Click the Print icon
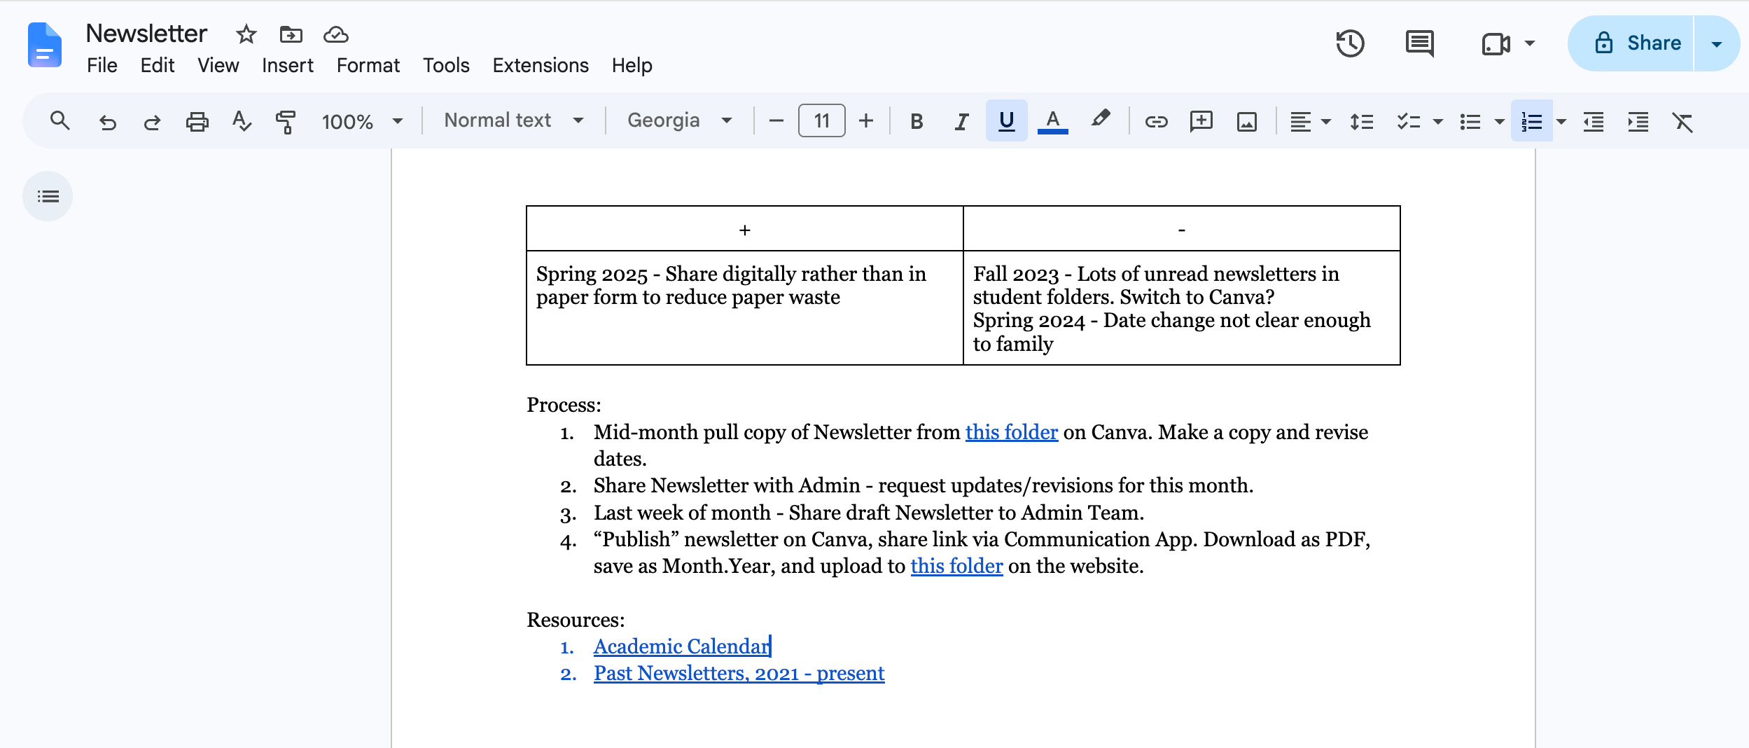Viewport: 1749px width, 748px height. 197,122
